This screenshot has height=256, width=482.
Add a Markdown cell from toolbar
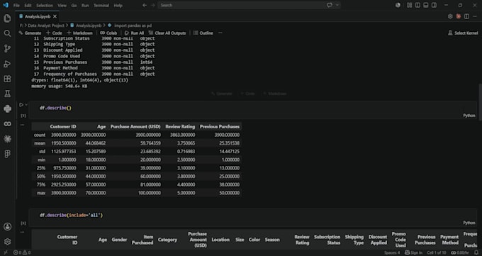[79, 33]
